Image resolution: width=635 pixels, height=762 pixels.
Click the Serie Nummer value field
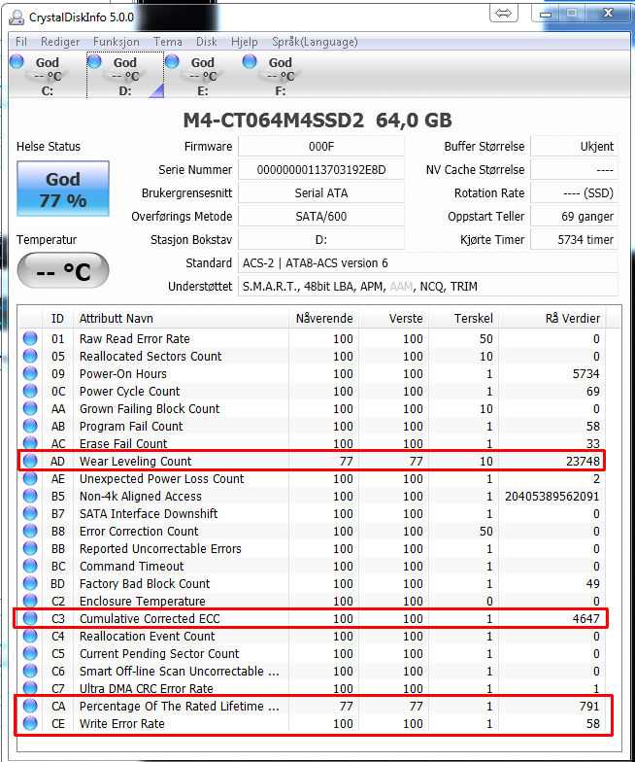pyautogui.click(x=320, y=169)
